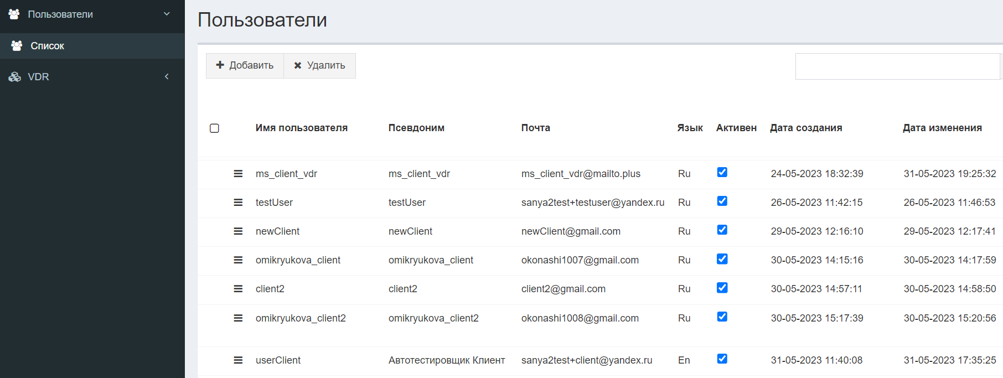Click the hamburger icon for ms_client_vdr row
This screenshot has width=1003, height=378.
tap(238, 174)
